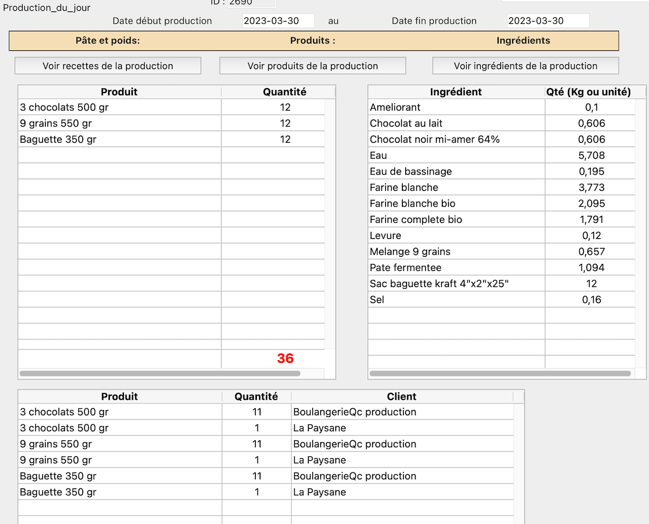Select the Pate fermentee ingredient

501,268
